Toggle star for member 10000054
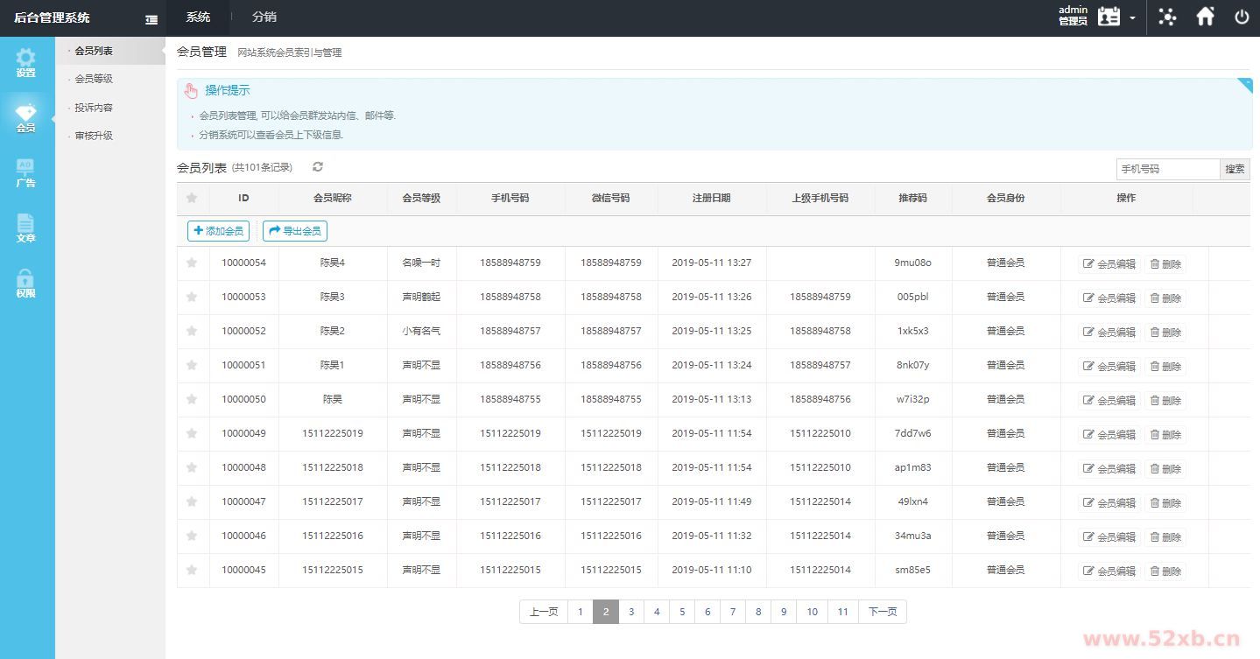Screen dimensions: 1260x659 [x=192, y=263]
